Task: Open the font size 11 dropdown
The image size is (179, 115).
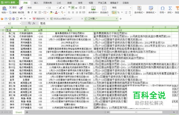Action: point(57,8)
